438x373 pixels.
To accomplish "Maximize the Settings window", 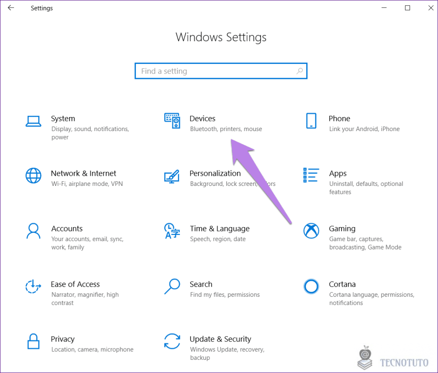I will point(407,8).
